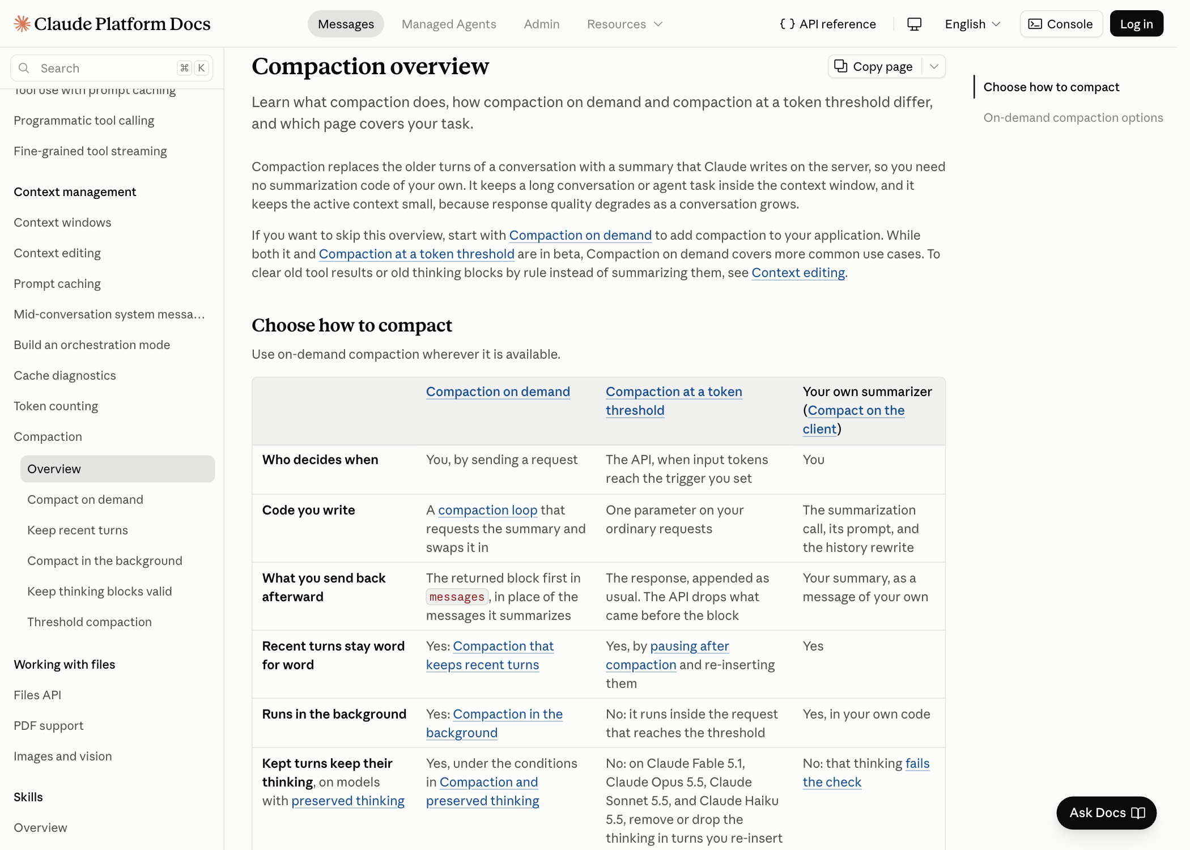Image resolution: width=1190 pixels, height=850 pixels.
Task: Open Programmatic tool calling in sidebar
Action: click(84, 120)
